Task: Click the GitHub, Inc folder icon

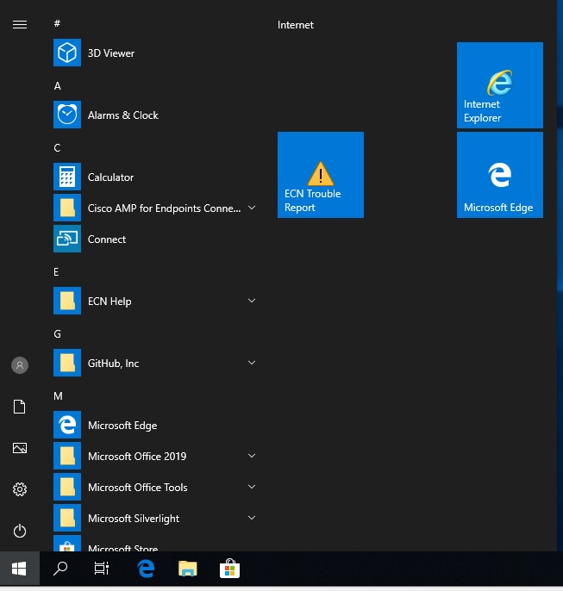Action: coord(67,363)
